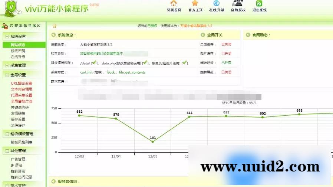Click the vivi green shield logo
Viewport: 333px width, 187px height.
click(x=11, y=9)
